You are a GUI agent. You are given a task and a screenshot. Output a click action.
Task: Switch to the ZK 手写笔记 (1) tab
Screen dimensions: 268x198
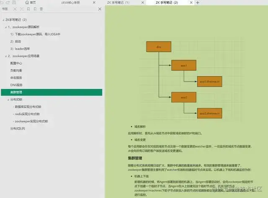[x=118, y=3]
